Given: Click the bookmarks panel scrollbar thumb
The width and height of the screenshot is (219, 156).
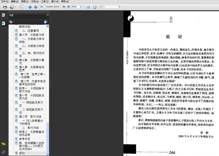Looking at the screenshot, I should point(47,137).
